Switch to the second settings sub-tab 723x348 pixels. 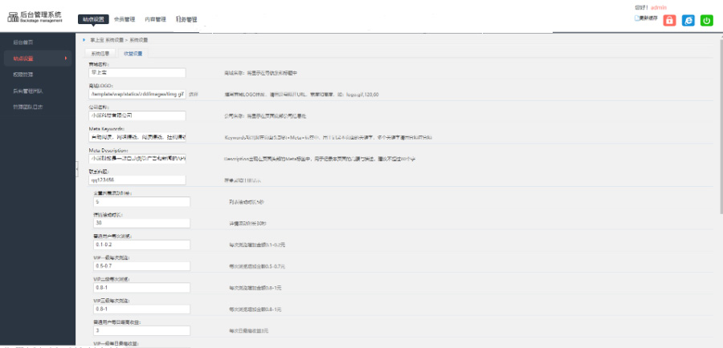click(133, 53)
